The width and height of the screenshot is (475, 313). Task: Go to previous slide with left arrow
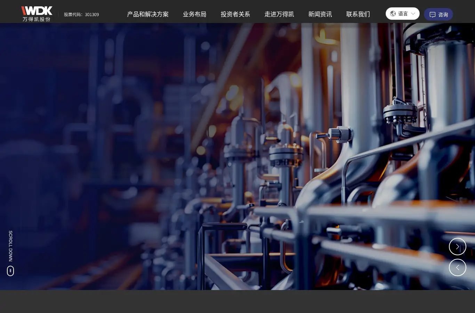pos(458,267)
